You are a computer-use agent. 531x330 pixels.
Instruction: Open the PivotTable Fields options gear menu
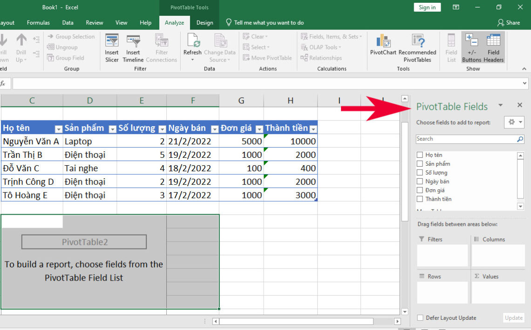pyautogui.click(x=514, y=122)
